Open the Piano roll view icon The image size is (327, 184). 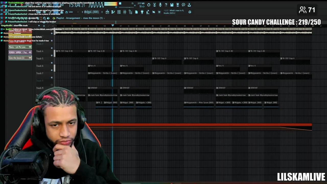113,12
